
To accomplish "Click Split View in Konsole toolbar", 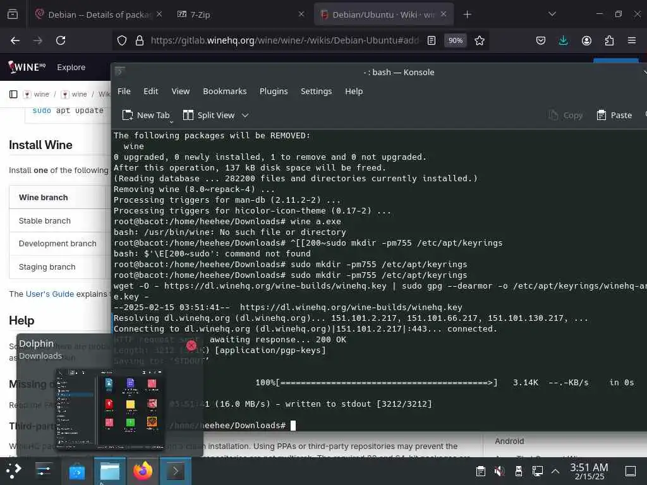I will [x=209, y=115].
